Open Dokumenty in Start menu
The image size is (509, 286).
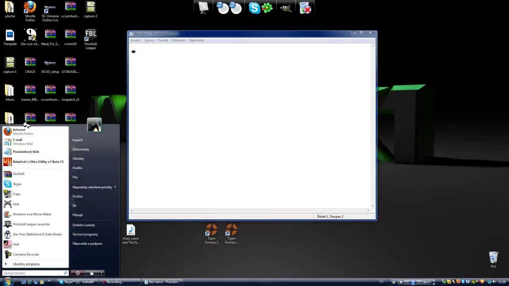click(x=81, y=149)
